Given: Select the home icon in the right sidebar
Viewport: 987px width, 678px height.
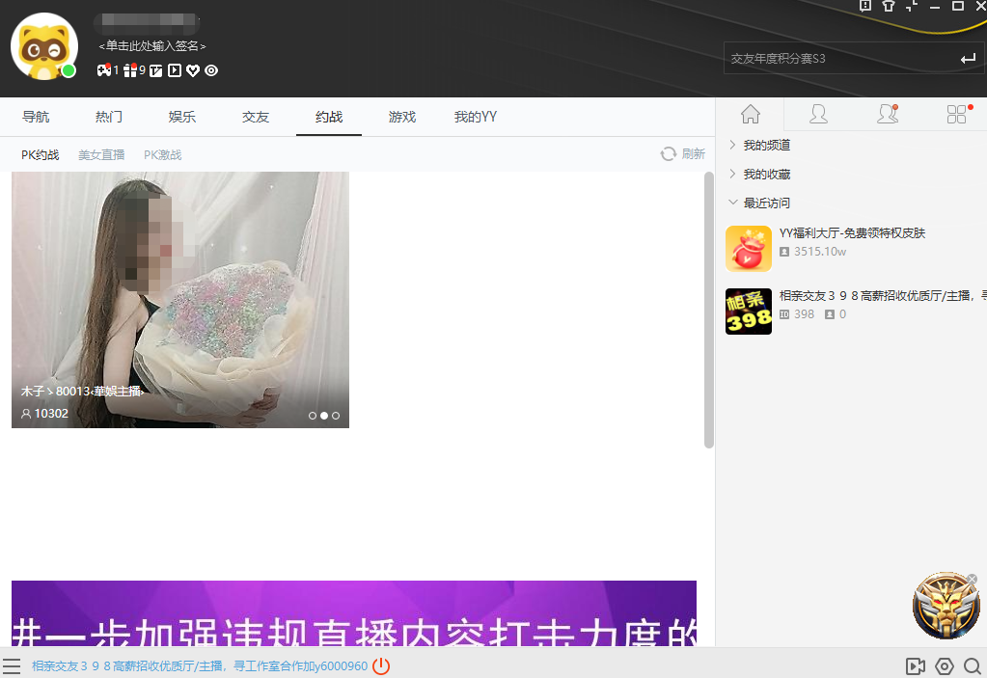Looking at the screenshot, I should point(750,113).
